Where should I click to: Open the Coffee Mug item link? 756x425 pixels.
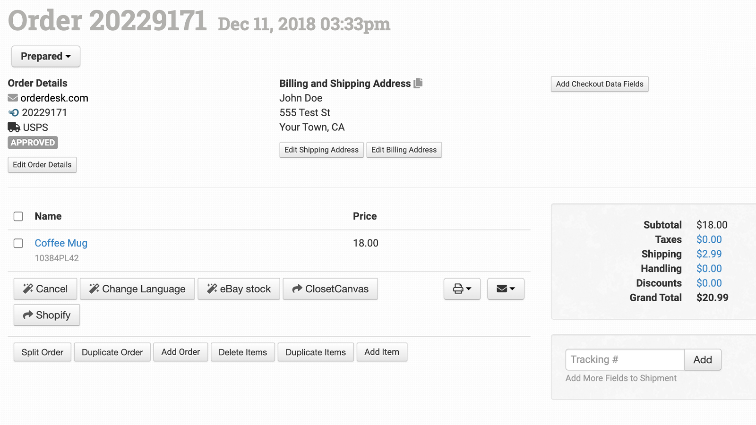tap(61, 243)
